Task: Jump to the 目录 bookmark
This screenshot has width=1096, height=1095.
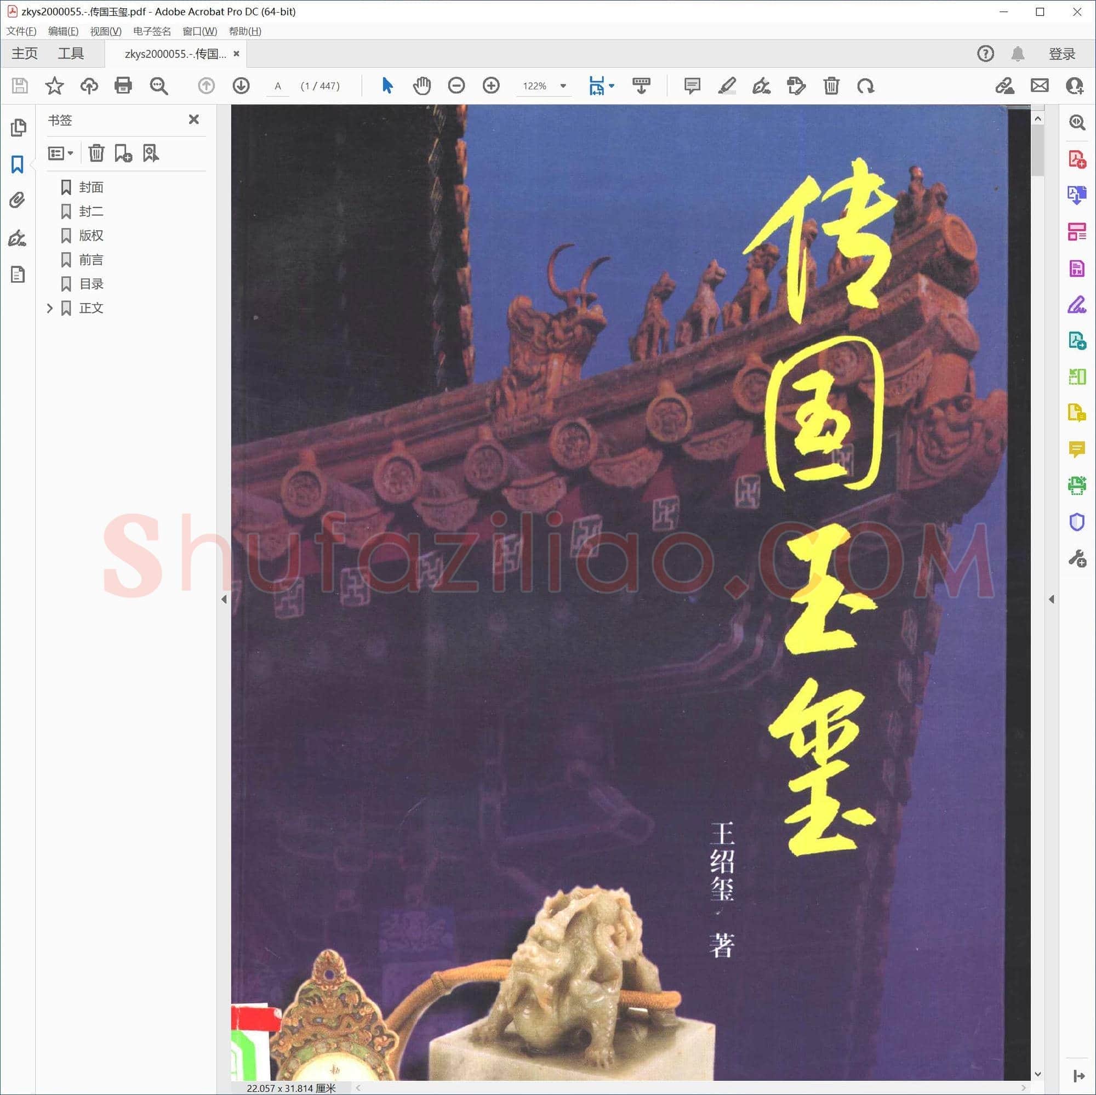Action: click(x=92, y=284)
